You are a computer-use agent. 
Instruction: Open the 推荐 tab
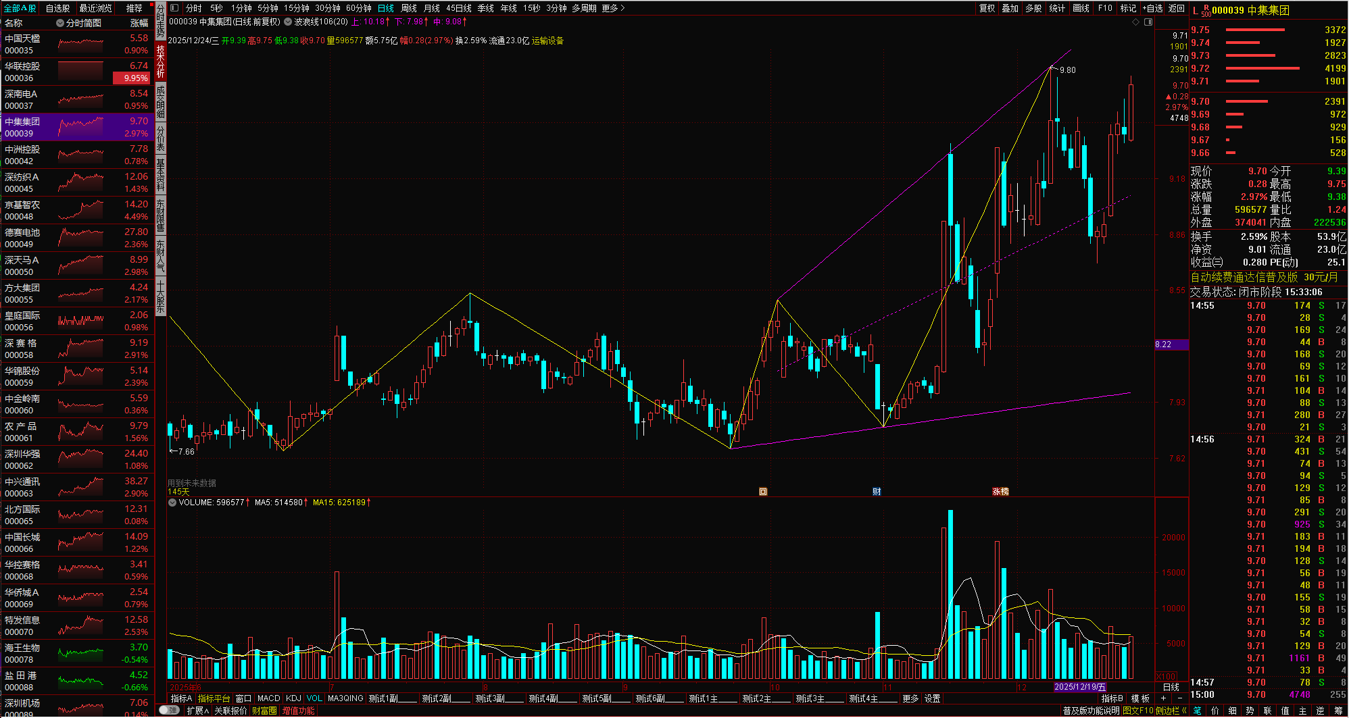coord(134,8)
